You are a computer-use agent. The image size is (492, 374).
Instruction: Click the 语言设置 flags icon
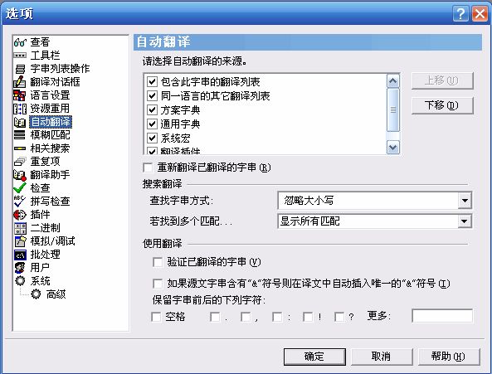[x=19, y=95]
